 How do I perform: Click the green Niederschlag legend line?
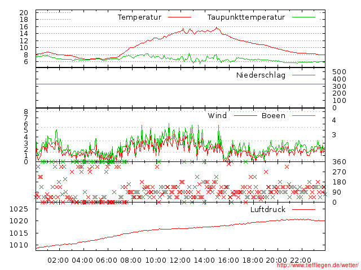tap(303, 75)
